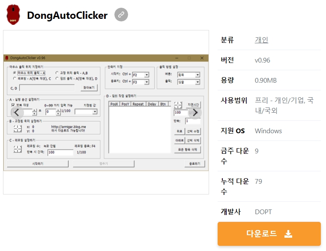
Task: Click the Btn column header
Action: [x=163, y=104]
